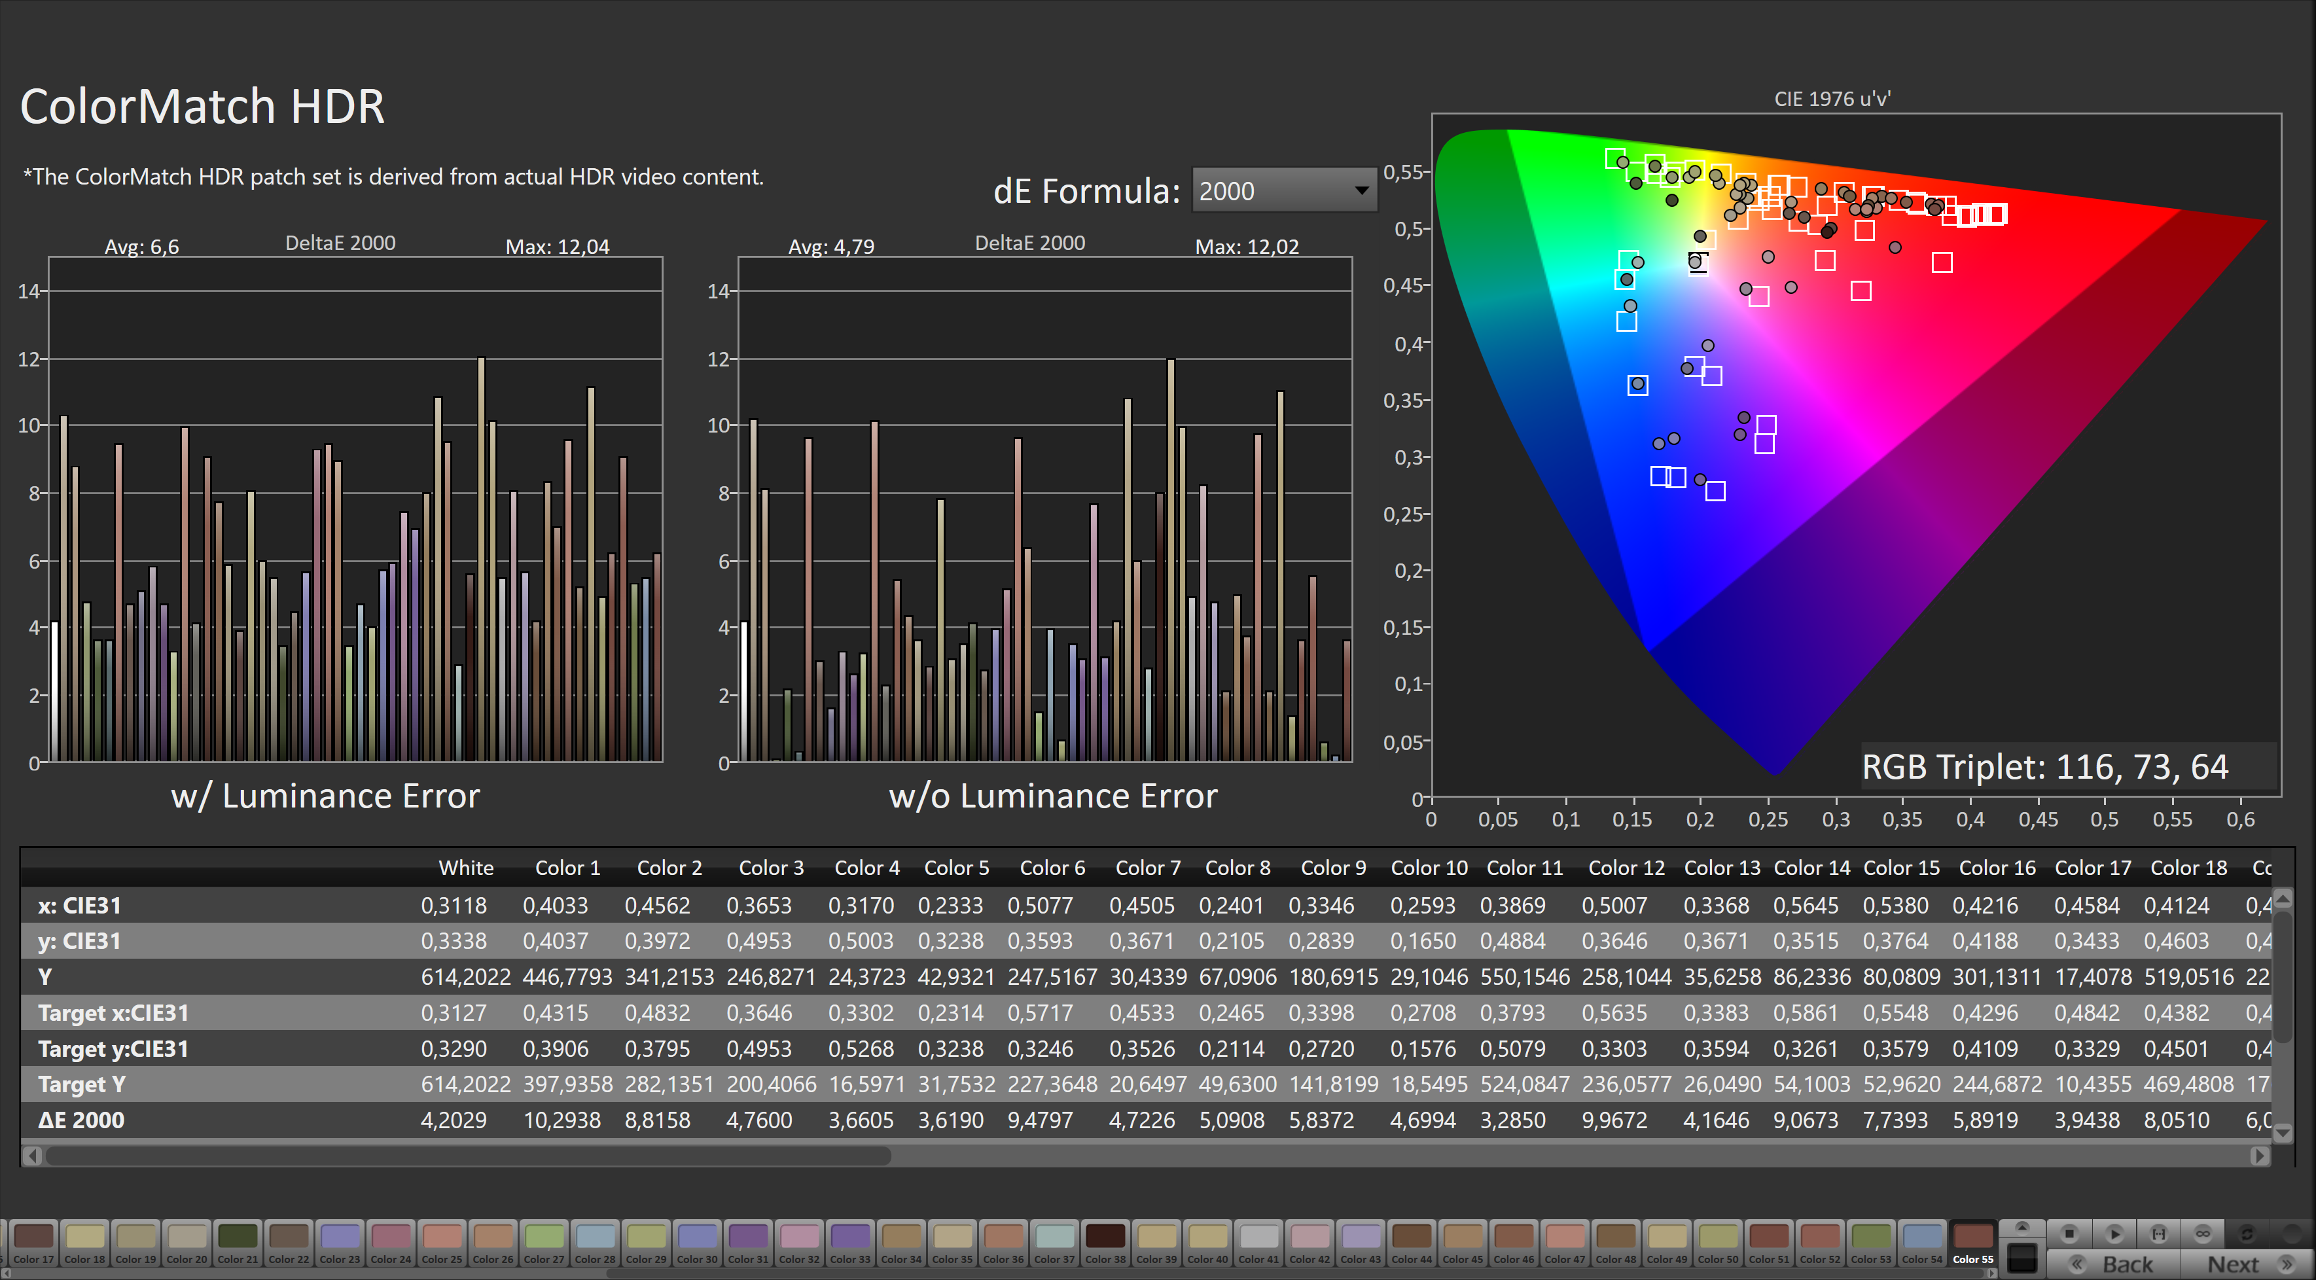Click the 'w/o Luminance Error' chart label

tap(1053, 796)
